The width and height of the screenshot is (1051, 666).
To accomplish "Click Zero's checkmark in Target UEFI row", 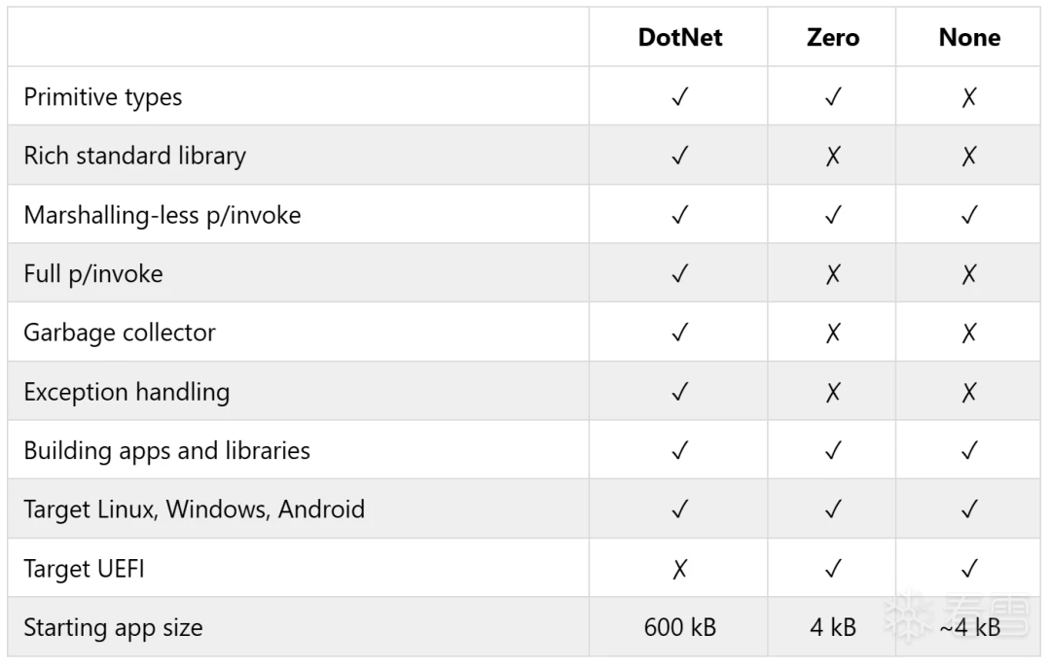I will pyautogui.click(x=832, y=569).
